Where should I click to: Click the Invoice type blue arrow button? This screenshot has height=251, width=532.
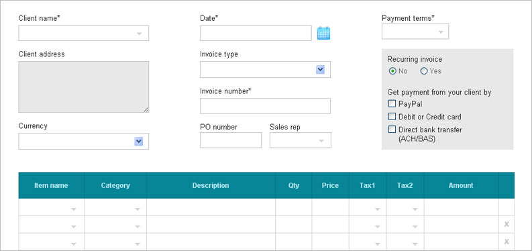coord(320,70)
